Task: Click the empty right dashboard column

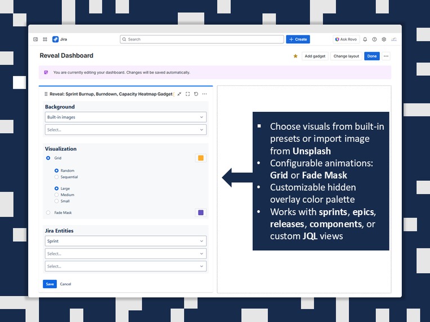Action: click(x=304, y=189)
